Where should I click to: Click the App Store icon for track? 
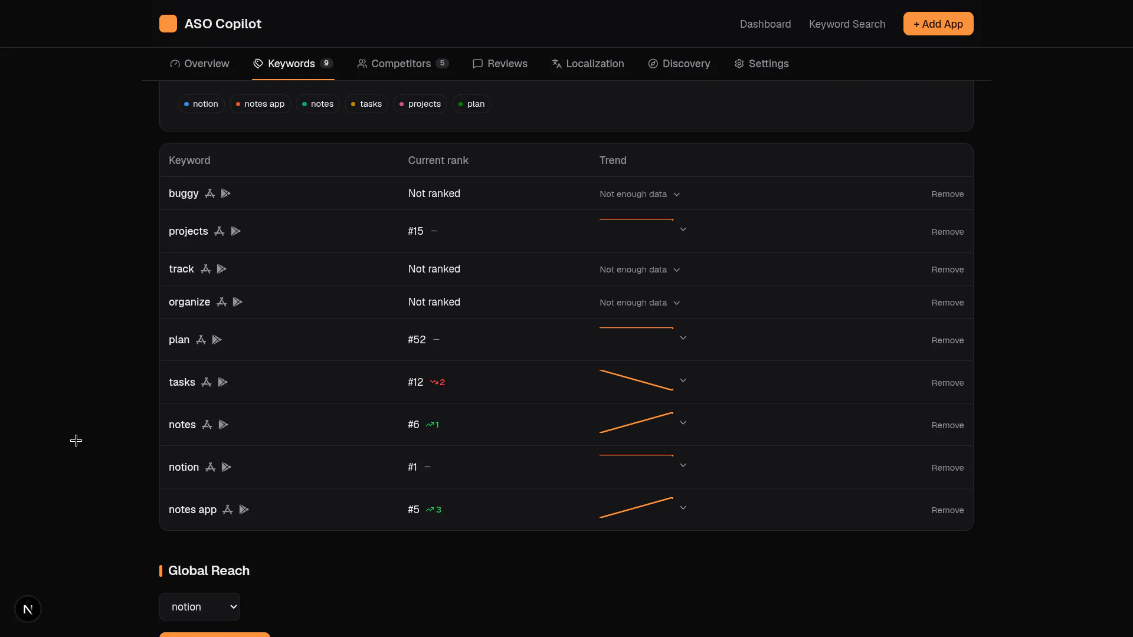pyautogui.click(x=205, y=269)
